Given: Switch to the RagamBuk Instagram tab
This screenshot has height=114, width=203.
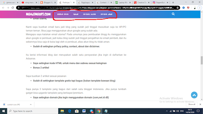Looking at the screenshot, I should (160, 3).
